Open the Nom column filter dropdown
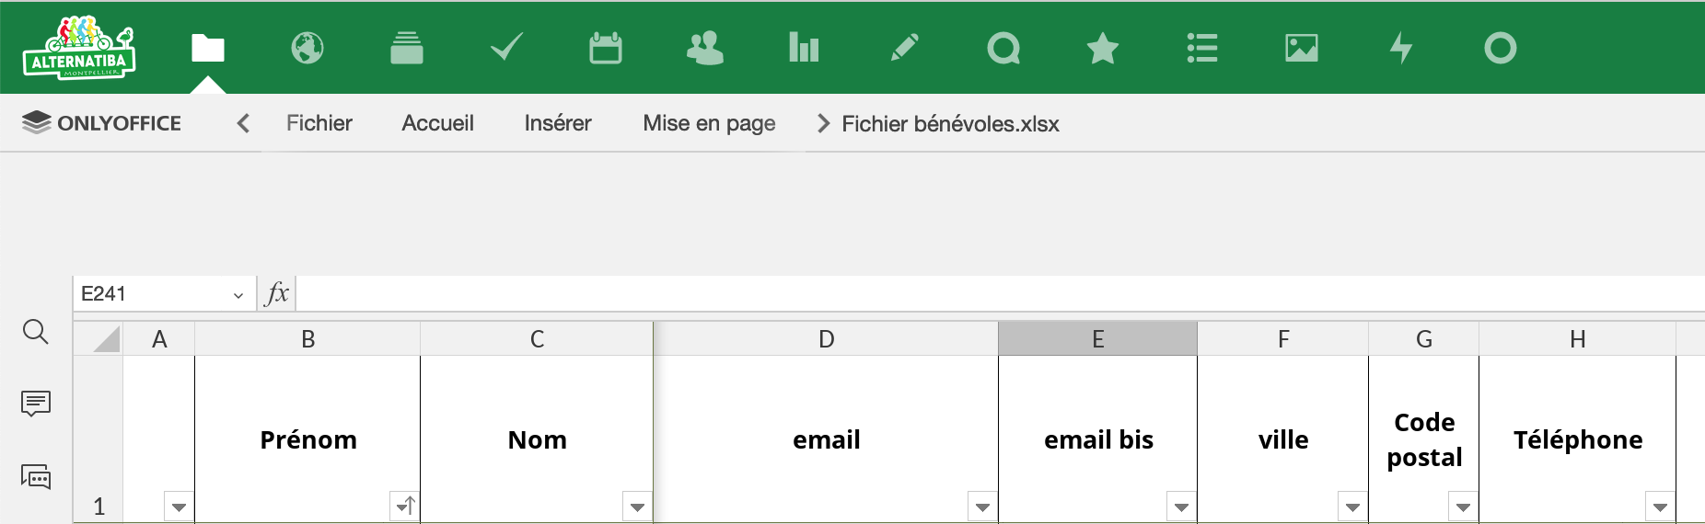Screen dimensions: 1705x524 point(637,507)
